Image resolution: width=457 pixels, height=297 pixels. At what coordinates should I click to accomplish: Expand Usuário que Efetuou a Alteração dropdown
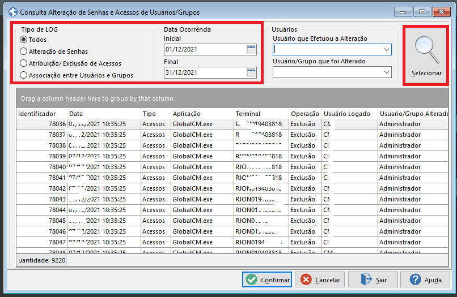tap(387, 50)
